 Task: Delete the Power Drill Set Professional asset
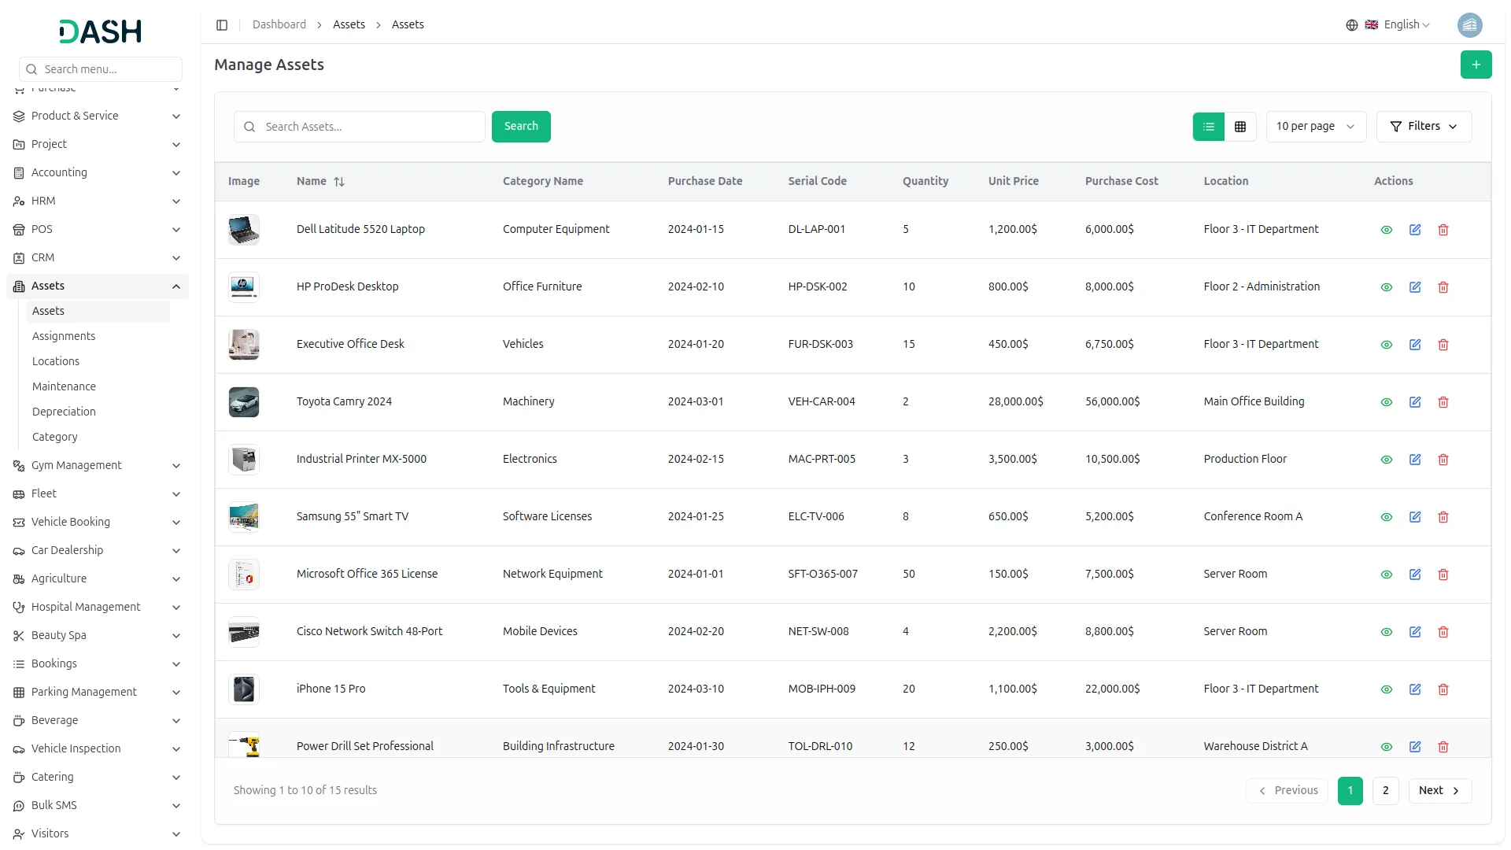1443,746
